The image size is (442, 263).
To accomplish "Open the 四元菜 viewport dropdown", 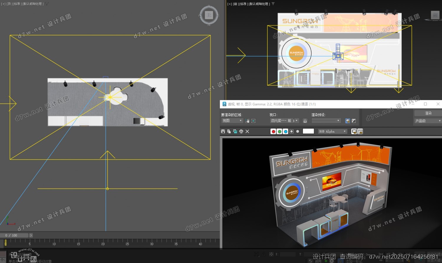I will click(x=284, y=121).
